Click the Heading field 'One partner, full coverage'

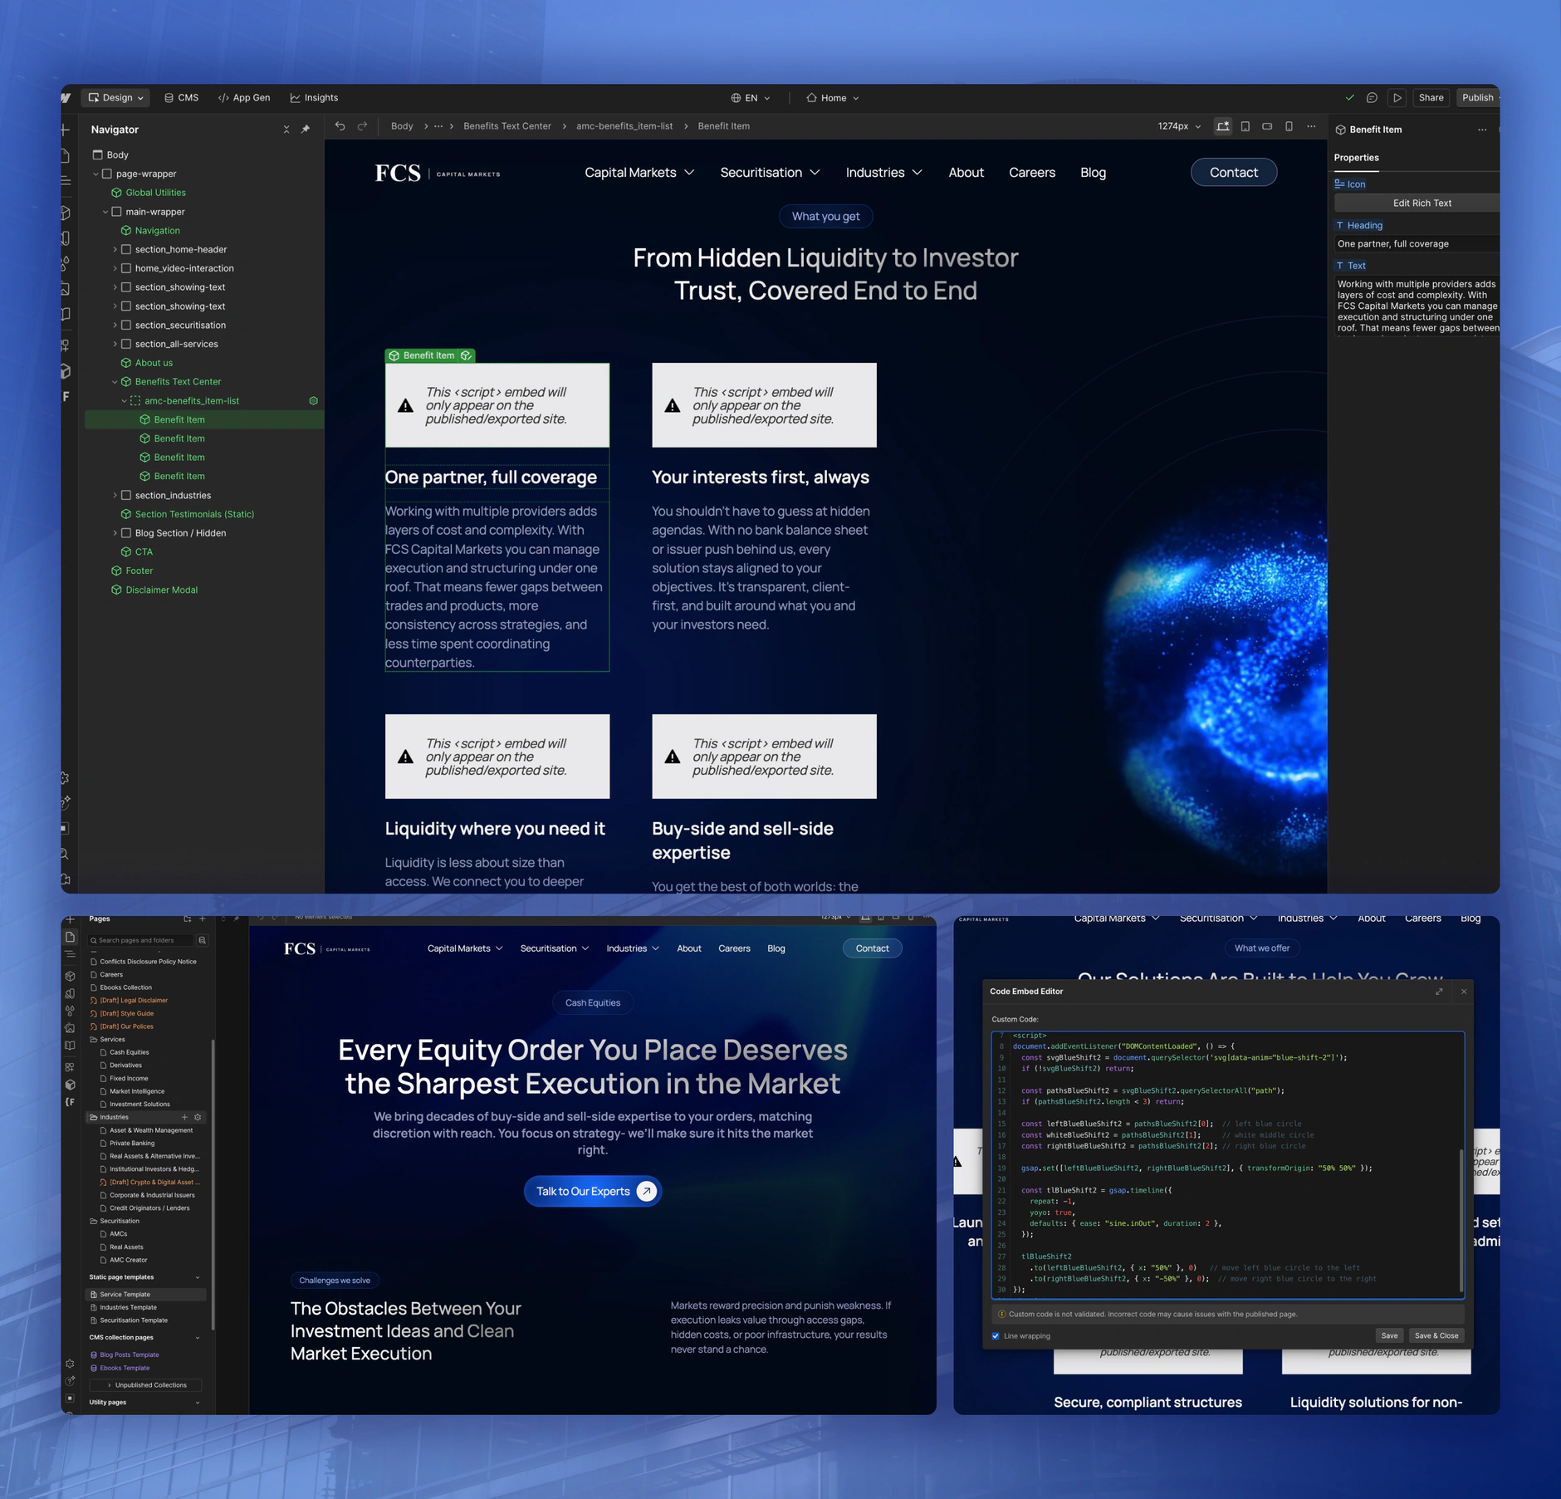pos(1417,244)
